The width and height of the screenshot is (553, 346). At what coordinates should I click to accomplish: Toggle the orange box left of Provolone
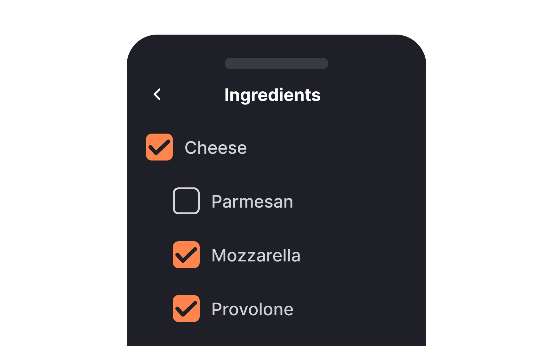point(186,309)
